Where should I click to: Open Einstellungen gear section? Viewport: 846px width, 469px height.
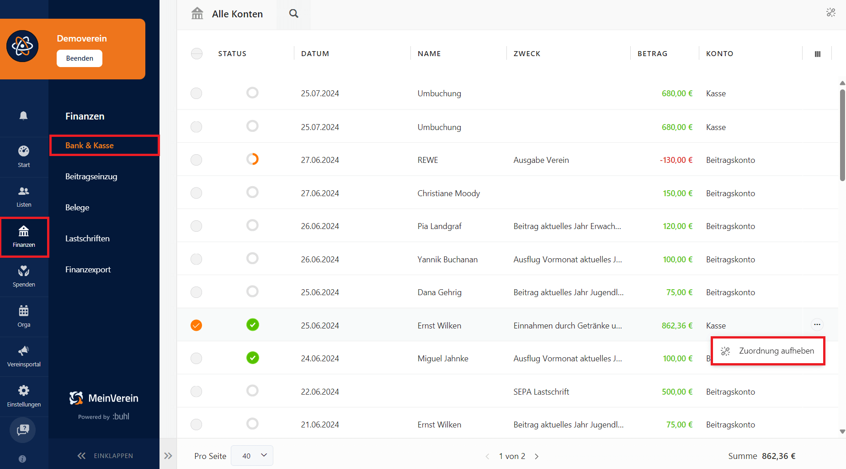tap(24, 396)
